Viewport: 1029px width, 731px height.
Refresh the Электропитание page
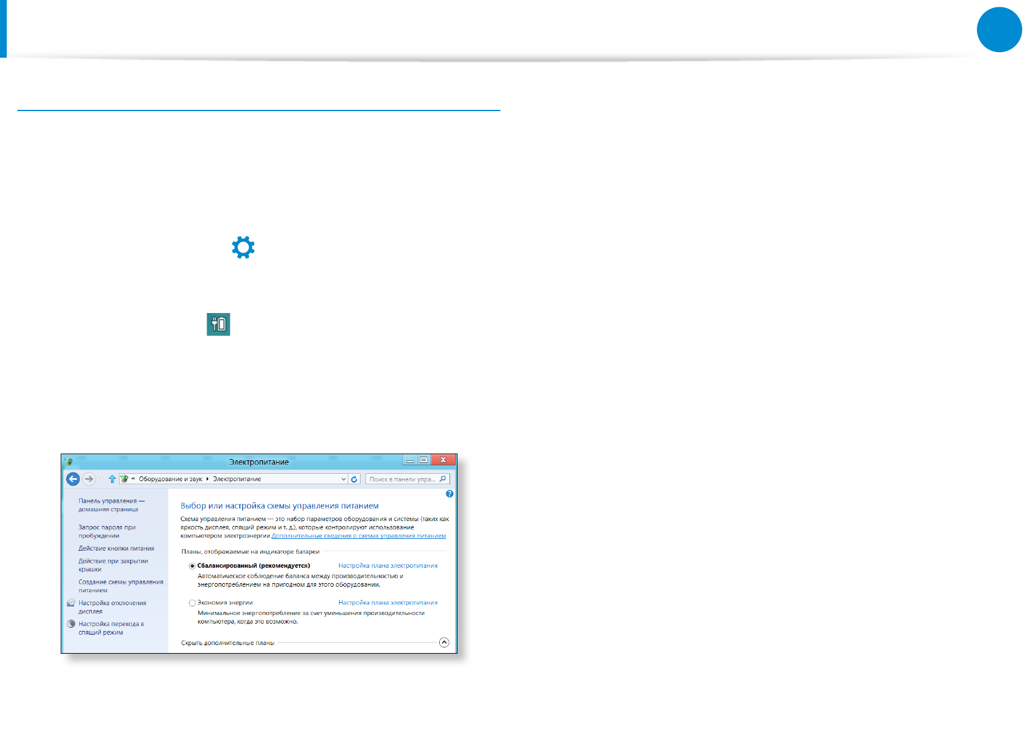pos(354,479)
